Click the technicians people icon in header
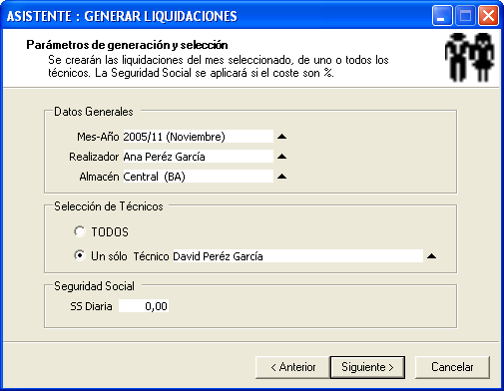This screenshot has width=504, height=391. point(469,58)
